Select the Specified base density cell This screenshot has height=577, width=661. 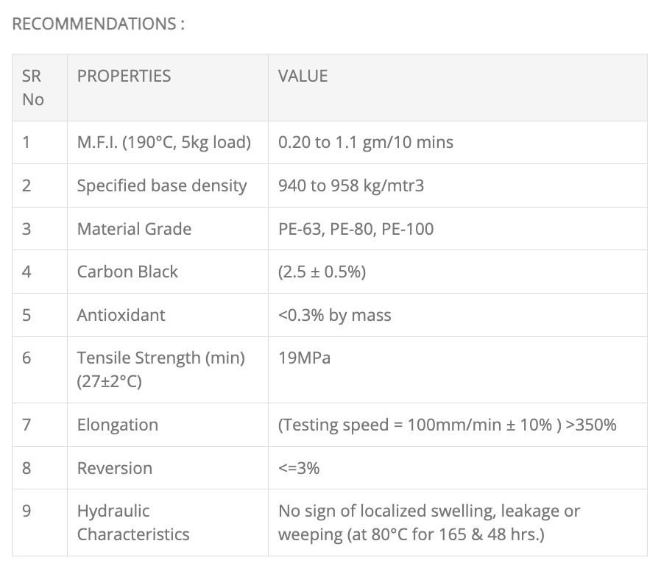tap(162, 185)
